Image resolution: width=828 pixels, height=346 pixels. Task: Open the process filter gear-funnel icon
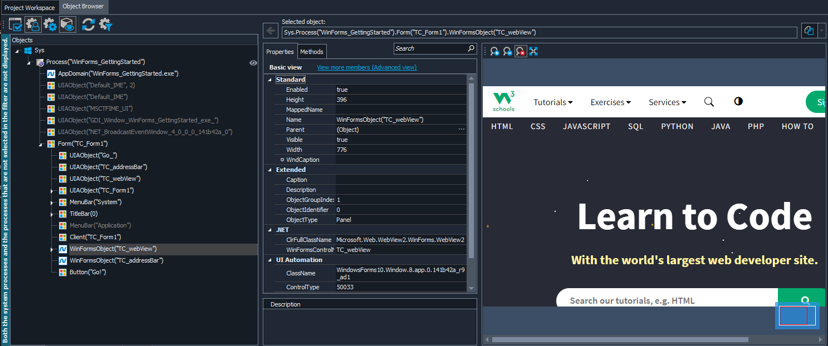(106, 24)
